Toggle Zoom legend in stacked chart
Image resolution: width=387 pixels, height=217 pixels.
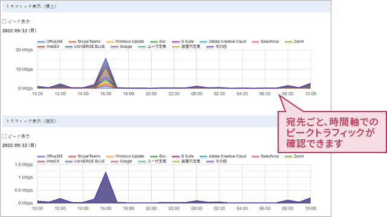294,42
